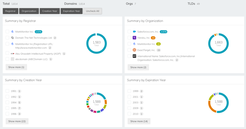Click the ExactTarget, Inc. name text

tap(146, 50)
